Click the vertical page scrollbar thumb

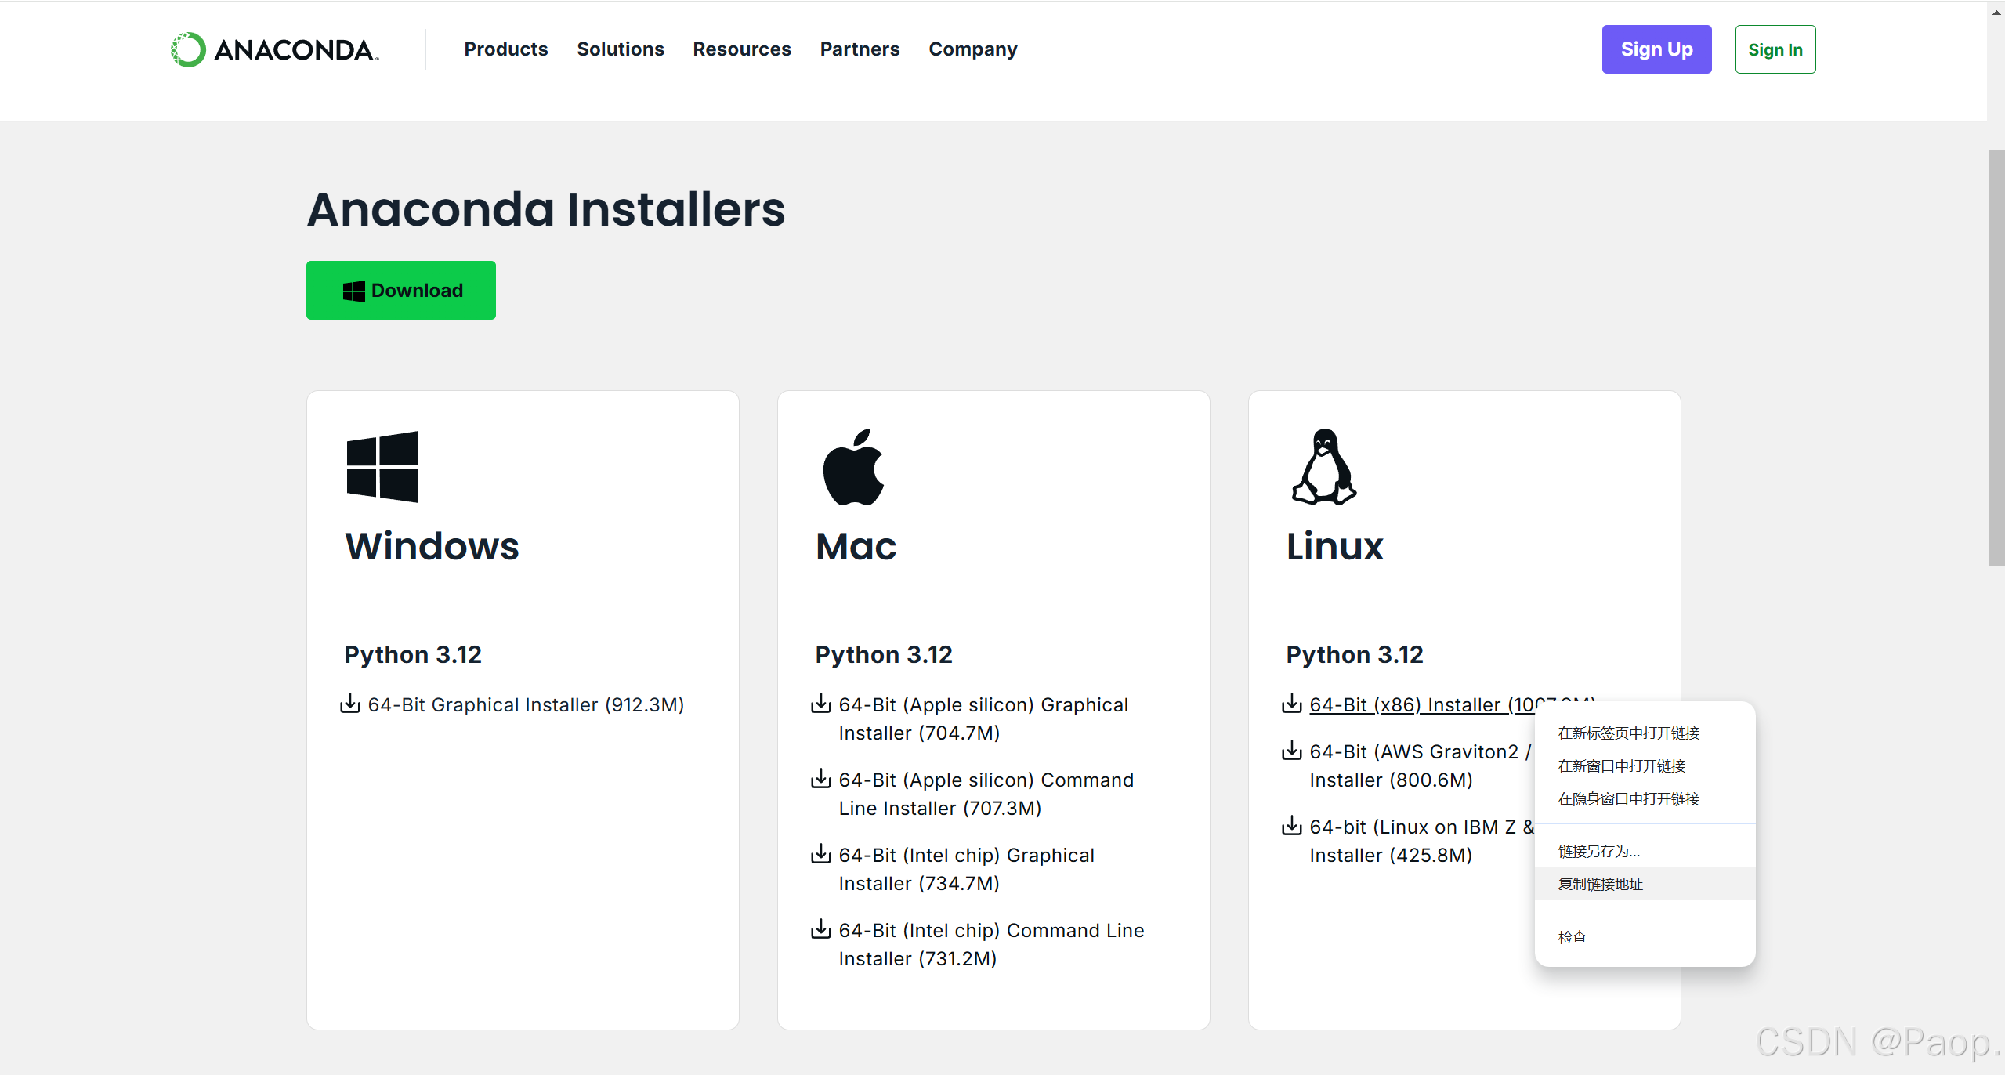[1996, 357]
